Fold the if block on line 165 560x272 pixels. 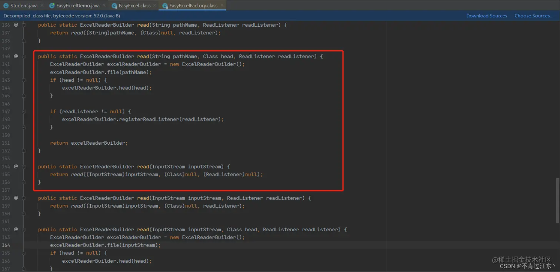tap(24, 253)
